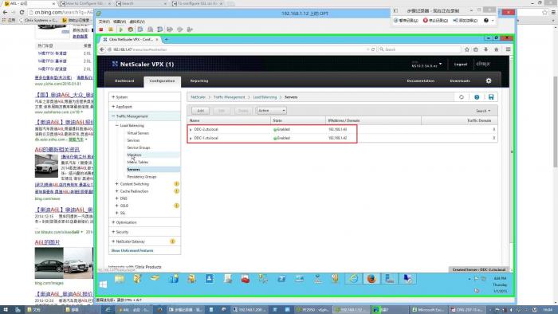
Task: Open the Downloads tab
Action: pos(460,81)
